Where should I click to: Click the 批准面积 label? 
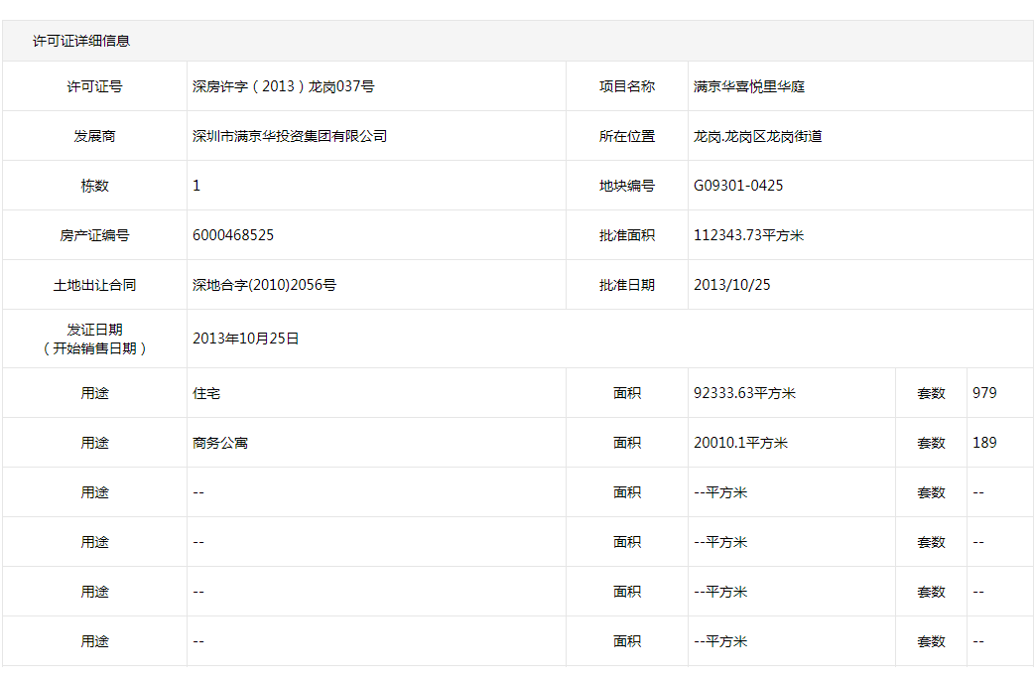pos(626,235)
